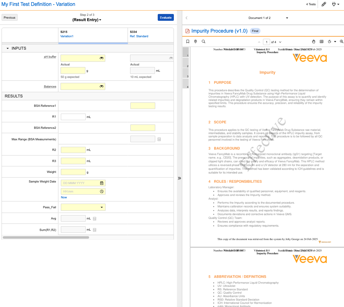The width and height of the screenshot is (344, 307).
Task: Go to next page with down chevron
Action: click(x=280, y=42)
